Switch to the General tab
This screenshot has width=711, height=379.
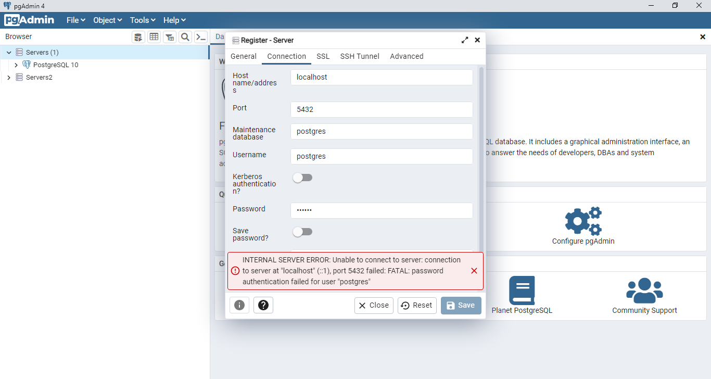tap(244, 56)
